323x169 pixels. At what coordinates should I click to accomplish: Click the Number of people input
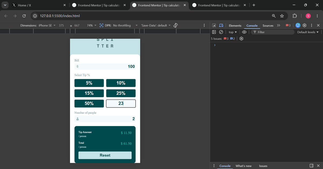point(105,119)
